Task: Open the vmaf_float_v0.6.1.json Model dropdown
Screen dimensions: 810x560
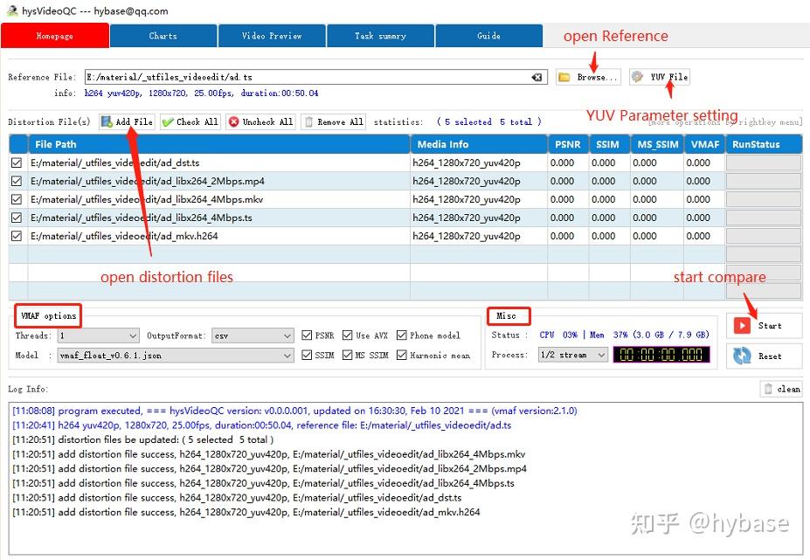Action: 175,355
